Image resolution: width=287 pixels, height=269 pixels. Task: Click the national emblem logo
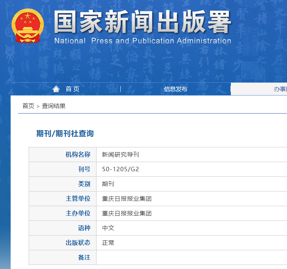click(28, 26)
